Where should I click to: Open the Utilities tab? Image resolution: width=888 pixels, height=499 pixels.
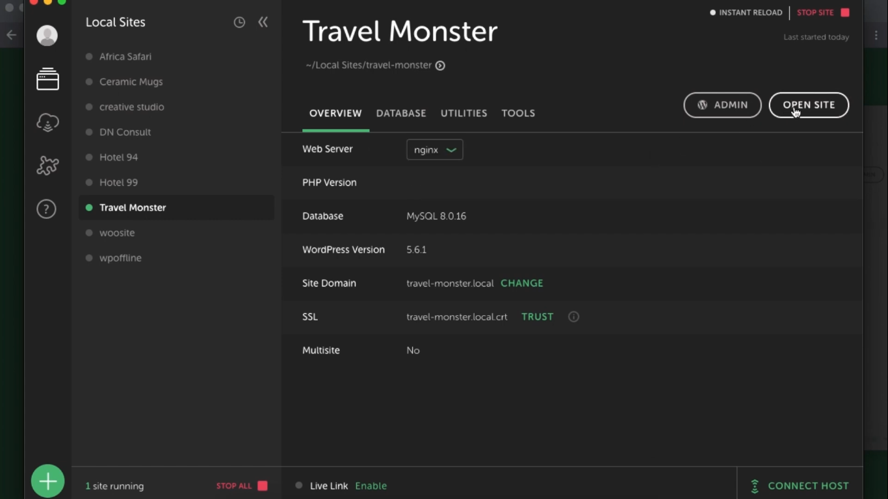464,113
